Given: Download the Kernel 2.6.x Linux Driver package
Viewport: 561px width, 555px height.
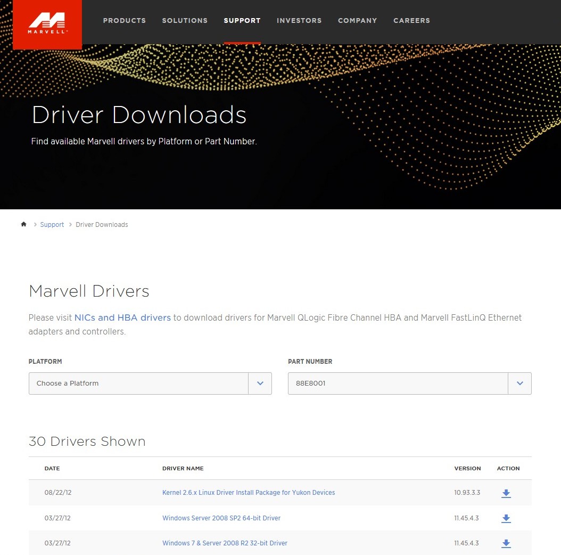Looking at the screenshot, I should pyautogui.click(x=506, y=493).
